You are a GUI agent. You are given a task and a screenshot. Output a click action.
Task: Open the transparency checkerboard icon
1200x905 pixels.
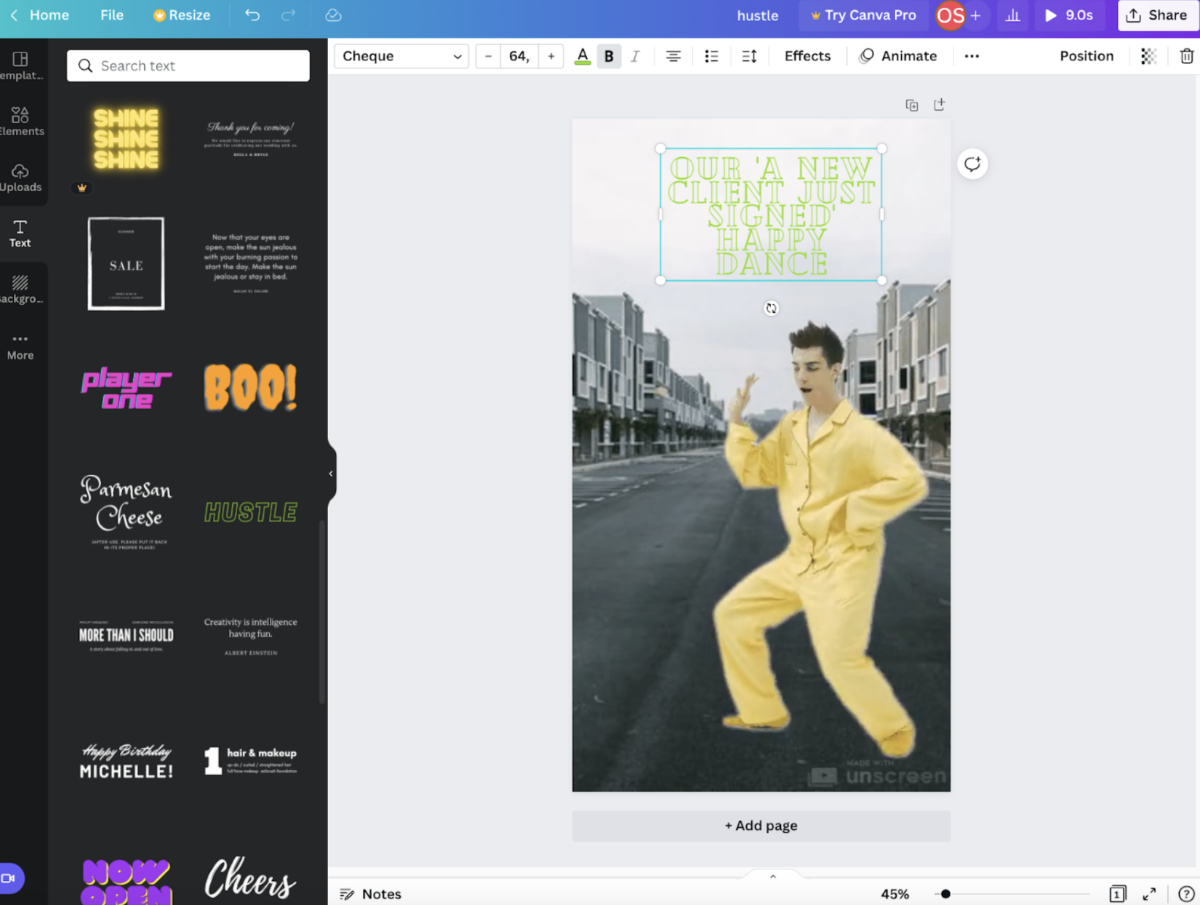coord(1148,56)
